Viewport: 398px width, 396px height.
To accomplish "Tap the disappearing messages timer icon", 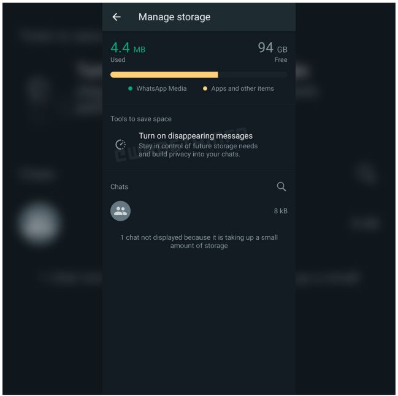I will (121, 145).
